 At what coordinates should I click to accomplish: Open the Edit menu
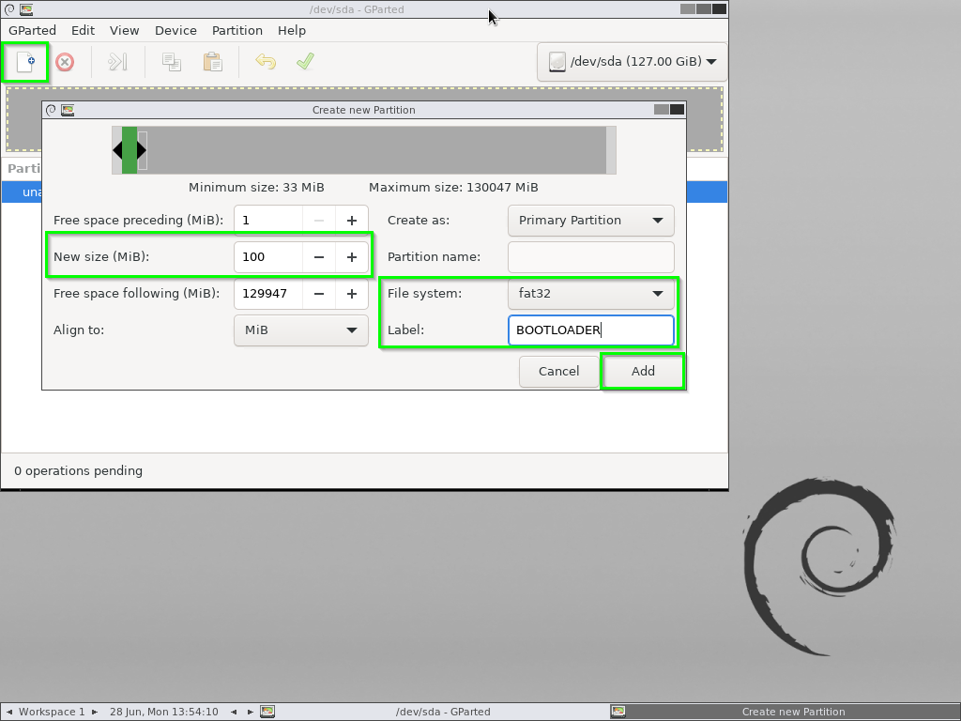[x=83, y=31]
